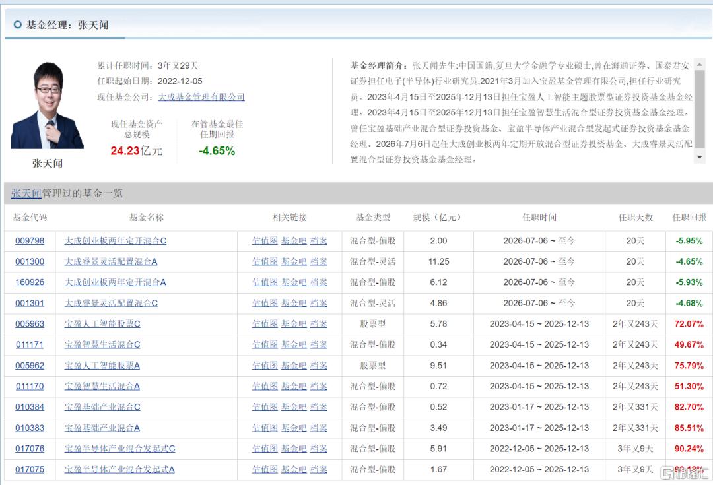This screenshot has height=485, width=713.
Task: Open 基金吧 for fund 017075 row
Action: [294, 470]
